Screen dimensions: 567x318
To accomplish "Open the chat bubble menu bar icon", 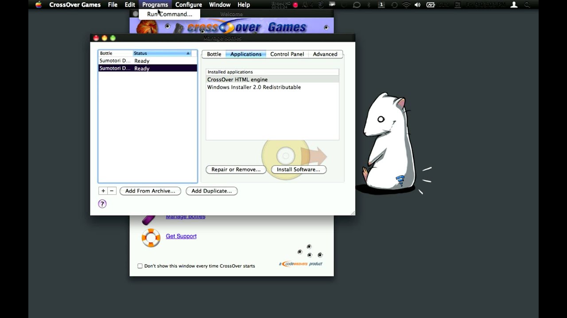I will coord(357,5).
